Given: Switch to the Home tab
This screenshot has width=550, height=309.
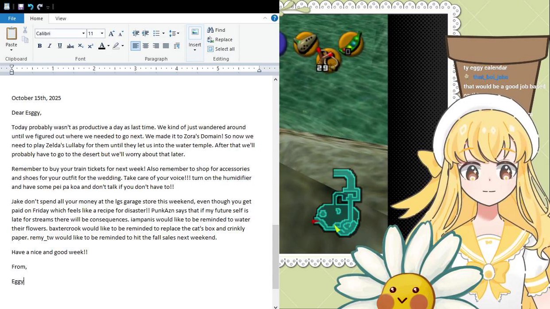Looking at the screenshot, I should 36,19.
